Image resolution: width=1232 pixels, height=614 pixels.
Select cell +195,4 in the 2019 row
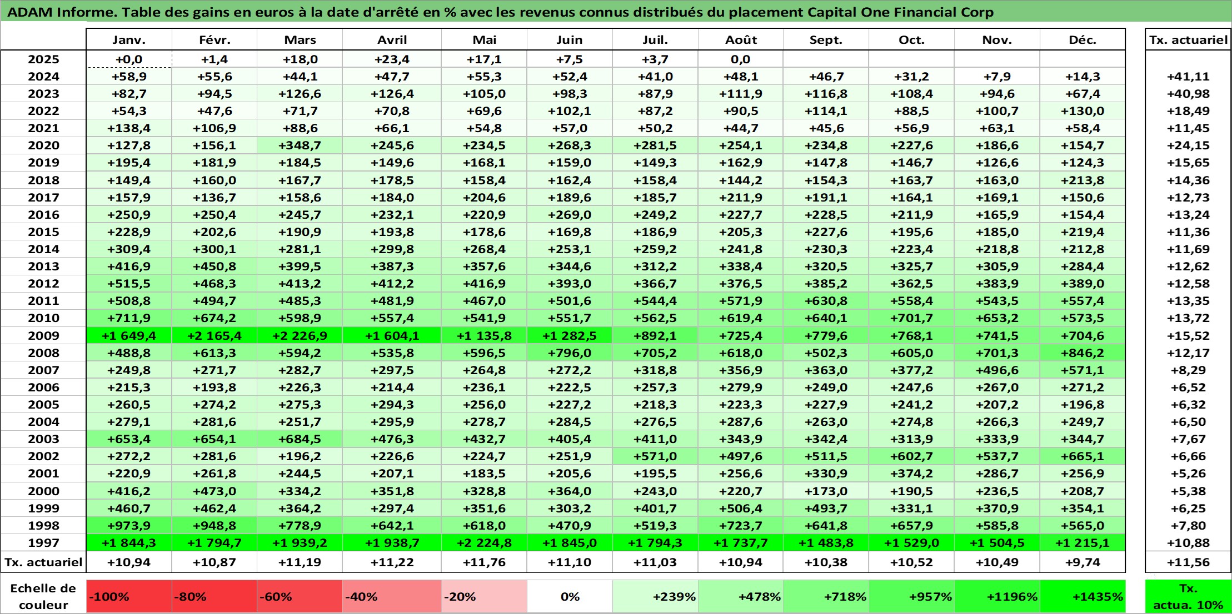pos(129,163)
